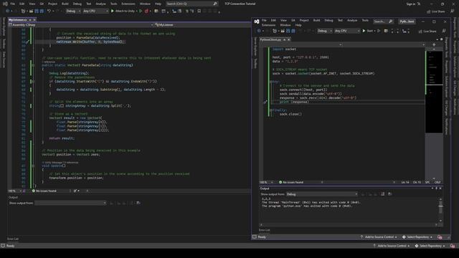Open notifications bell in right window status bar
The height and width of the screenshot is (258, 459).
click(440, 237)
